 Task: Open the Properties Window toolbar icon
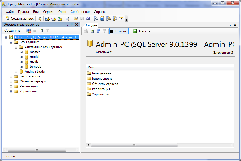(x=121, y=19)
